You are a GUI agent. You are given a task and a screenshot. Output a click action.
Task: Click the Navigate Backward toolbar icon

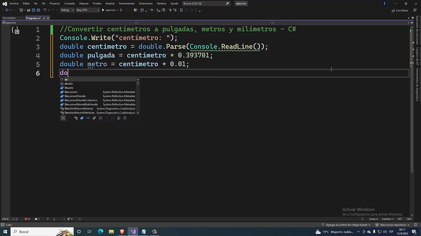coord(7,10)
